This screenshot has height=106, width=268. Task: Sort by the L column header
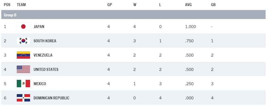click(160, 5)
